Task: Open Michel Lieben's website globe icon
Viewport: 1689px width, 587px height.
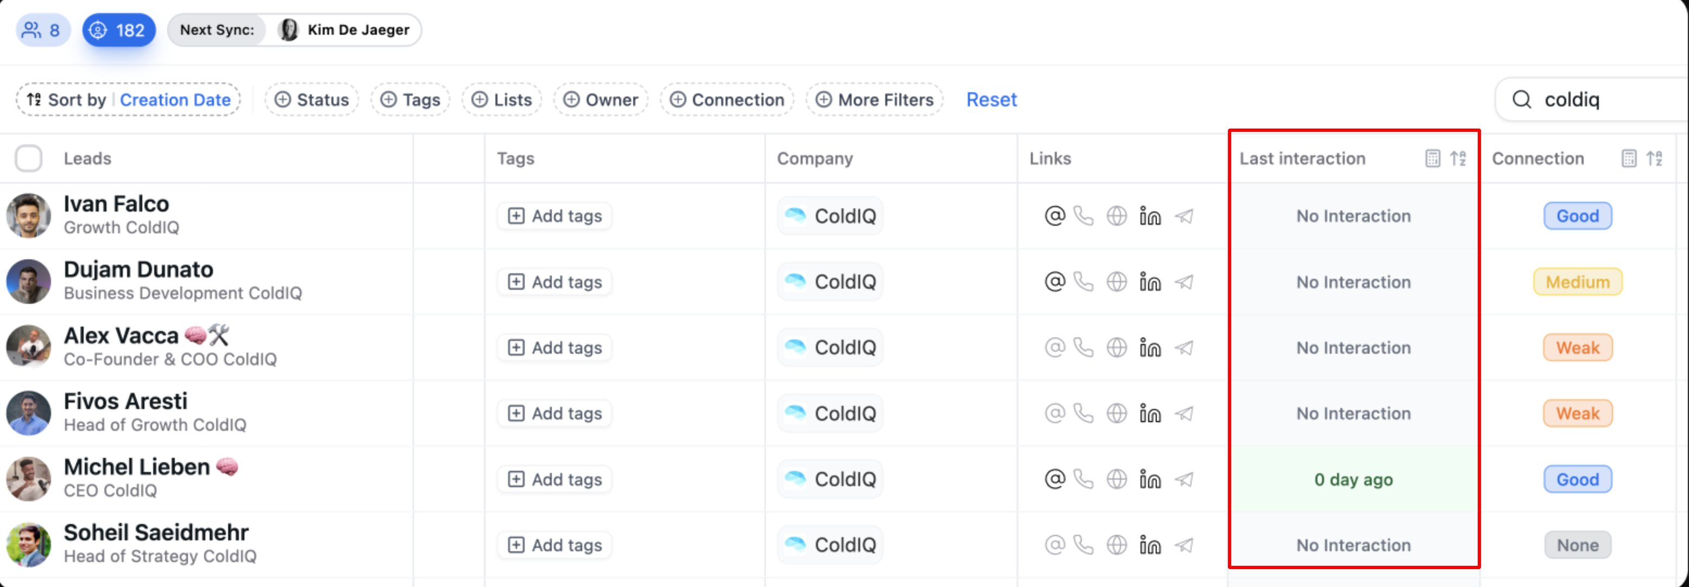Action: point(1117,479)
